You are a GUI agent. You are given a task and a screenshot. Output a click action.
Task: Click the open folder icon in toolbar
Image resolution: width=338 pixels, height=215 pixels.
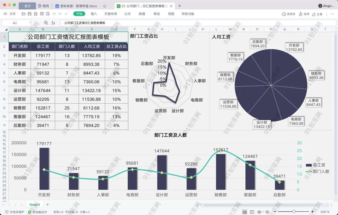23,14
